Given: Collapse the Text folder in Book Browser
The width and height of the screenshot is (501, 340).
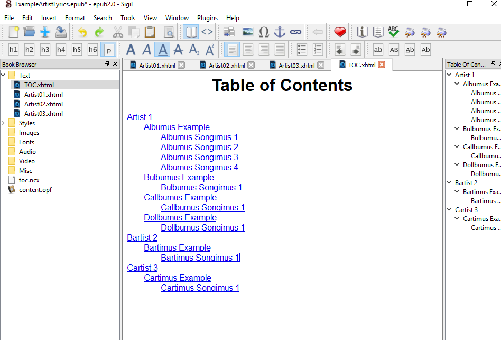Looking at the screenshot, I should tap(3, 76).
